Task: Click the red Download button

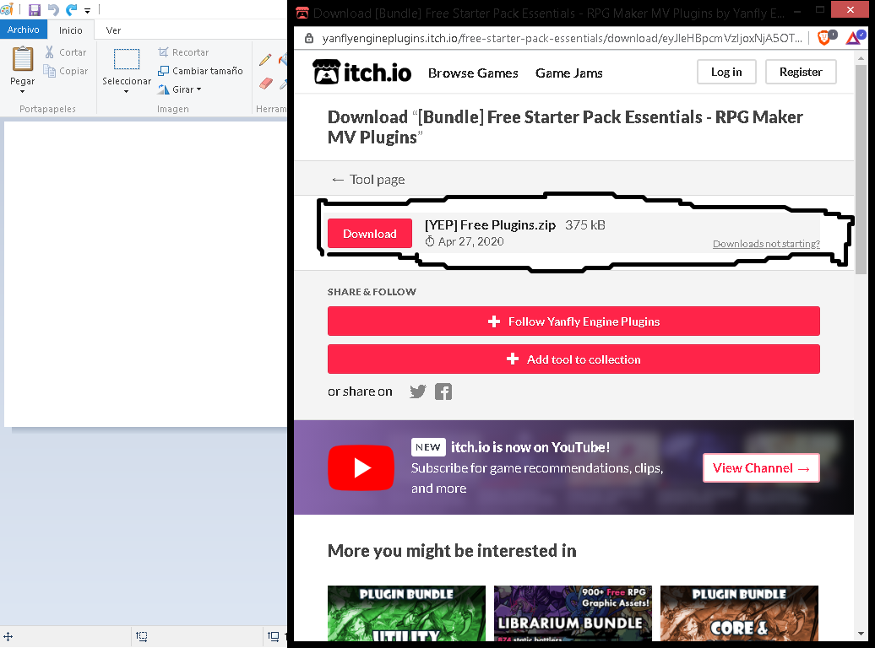Action: (x=369, y=233)
